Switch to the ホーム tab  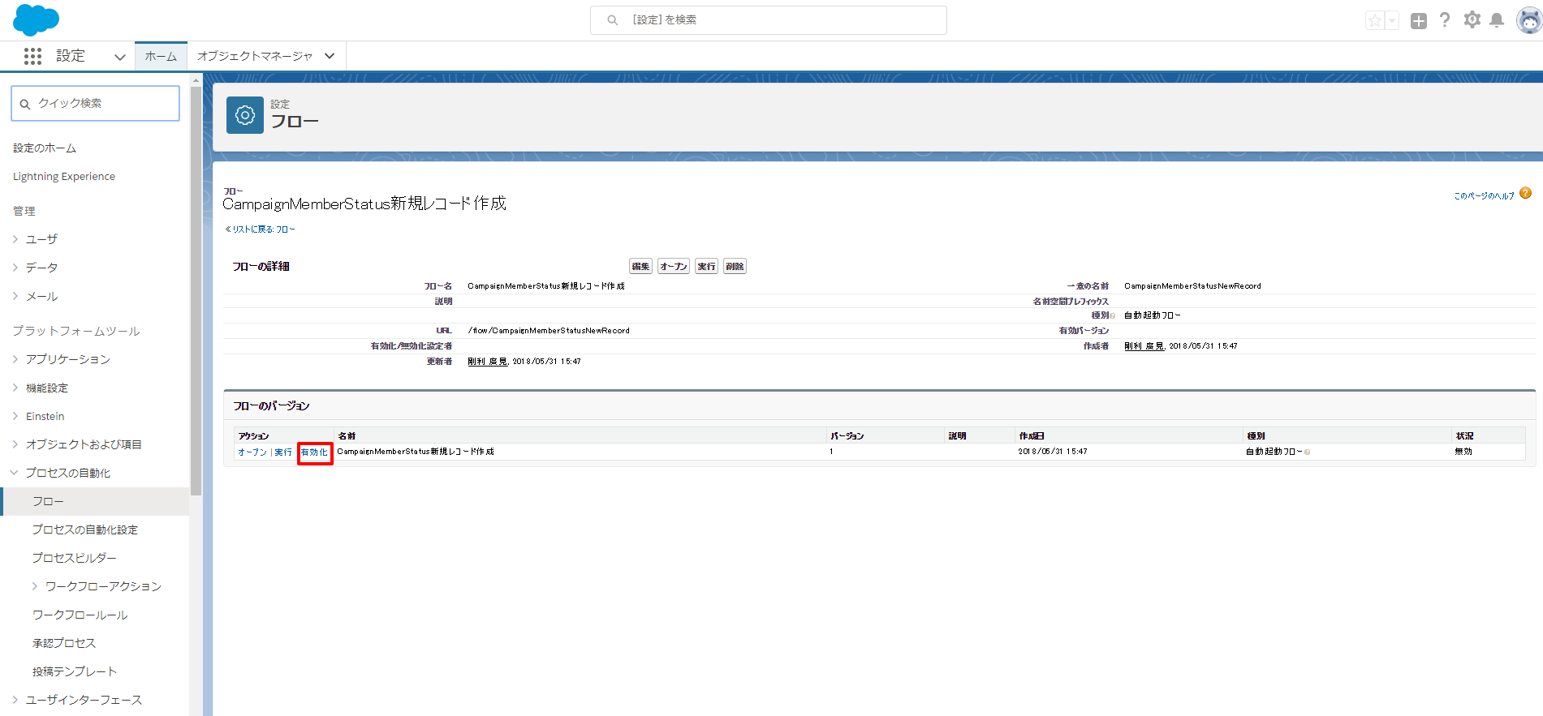161,56
